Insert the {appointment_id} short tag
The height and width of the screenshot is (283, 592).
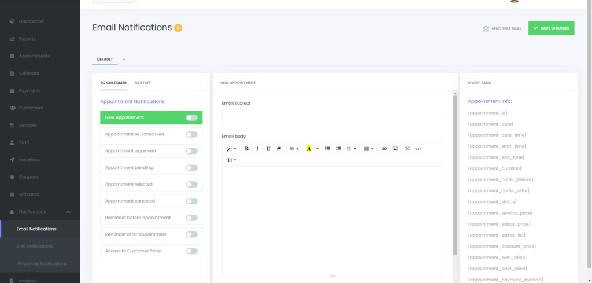click(x=487, y=113)
